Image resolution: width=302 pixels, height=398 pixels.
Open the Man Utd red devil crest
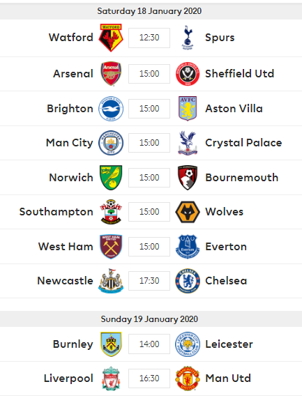coord(188,378)
